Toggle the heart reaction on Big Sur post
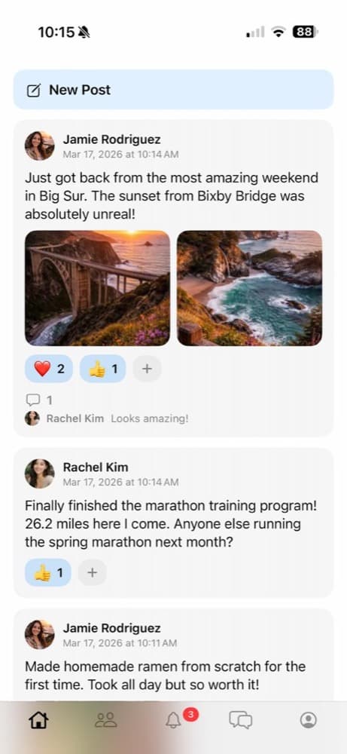This screenshot has width=347, height=754. click(x=49, y=369)
